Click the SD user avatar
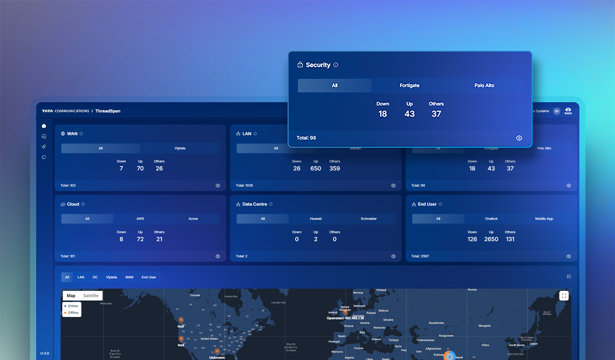Viewport: 615px width, 360px height. [556, 111]
